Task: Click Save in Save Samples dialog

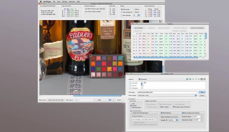Action: pos(202,92)
